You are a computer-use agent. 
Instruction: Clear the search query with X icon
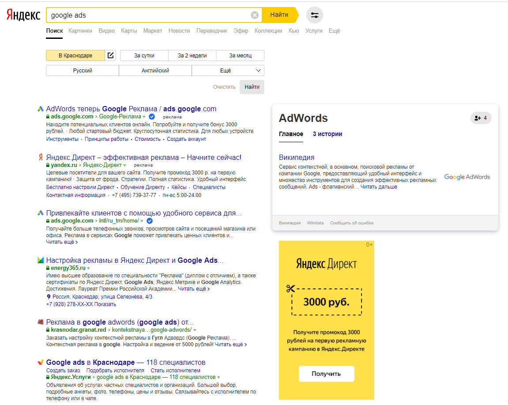(x=255, y=15)
